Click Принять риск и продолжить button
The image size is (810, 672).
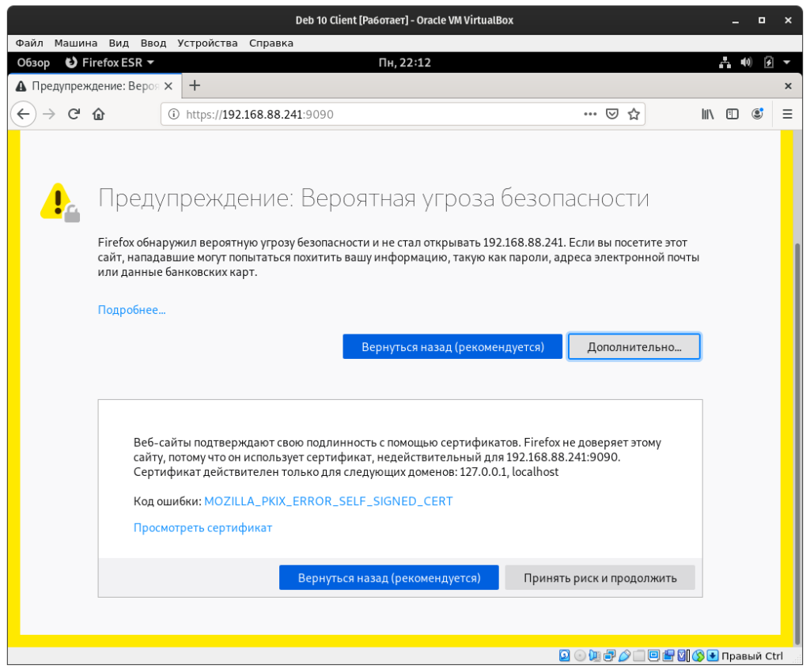[x=600, y=577]
